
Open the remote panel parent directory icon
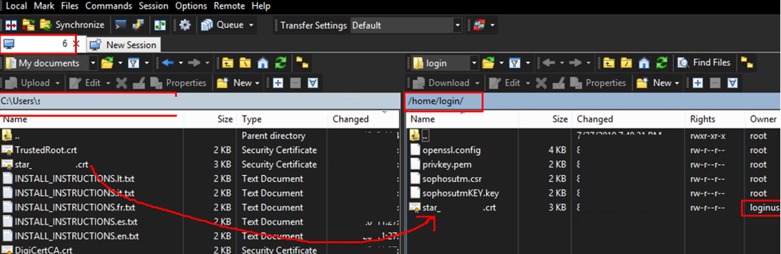(x=609, y=63)
